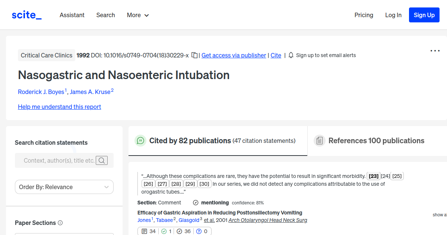Open the Assistant menu item
The width and height of the screenshot is (447, 235).
click(x=72, y=15)
